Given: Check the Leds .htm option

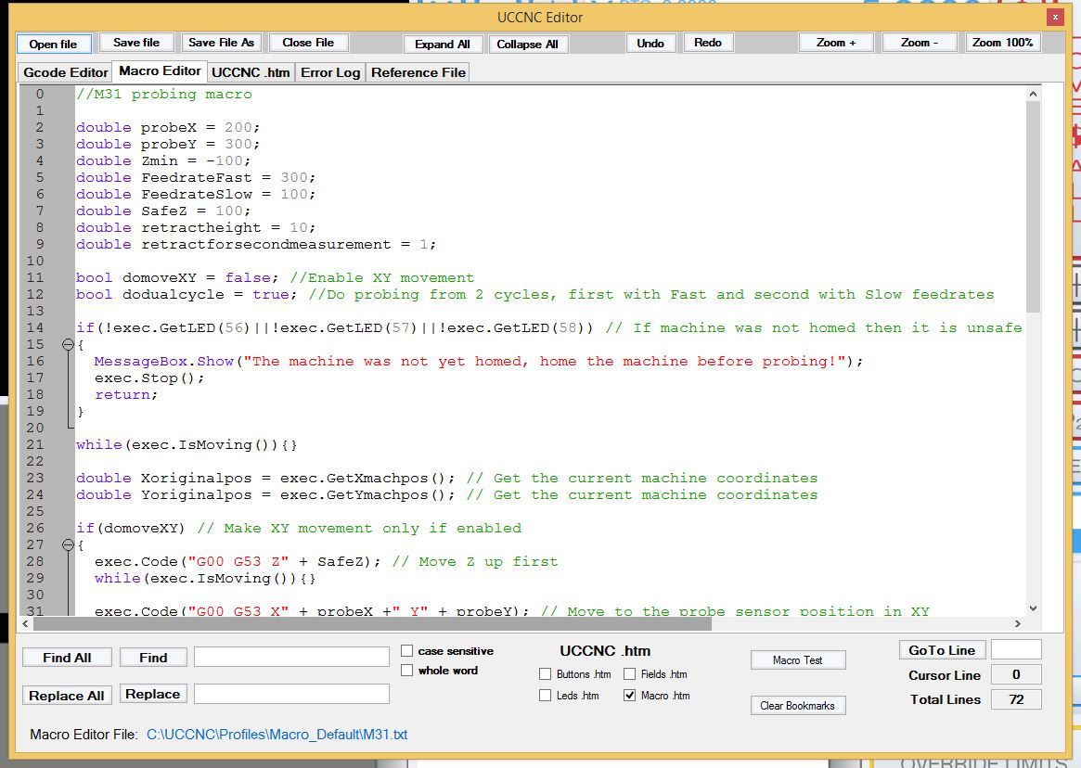Looking at the screenshot, I should coord(546,696).
